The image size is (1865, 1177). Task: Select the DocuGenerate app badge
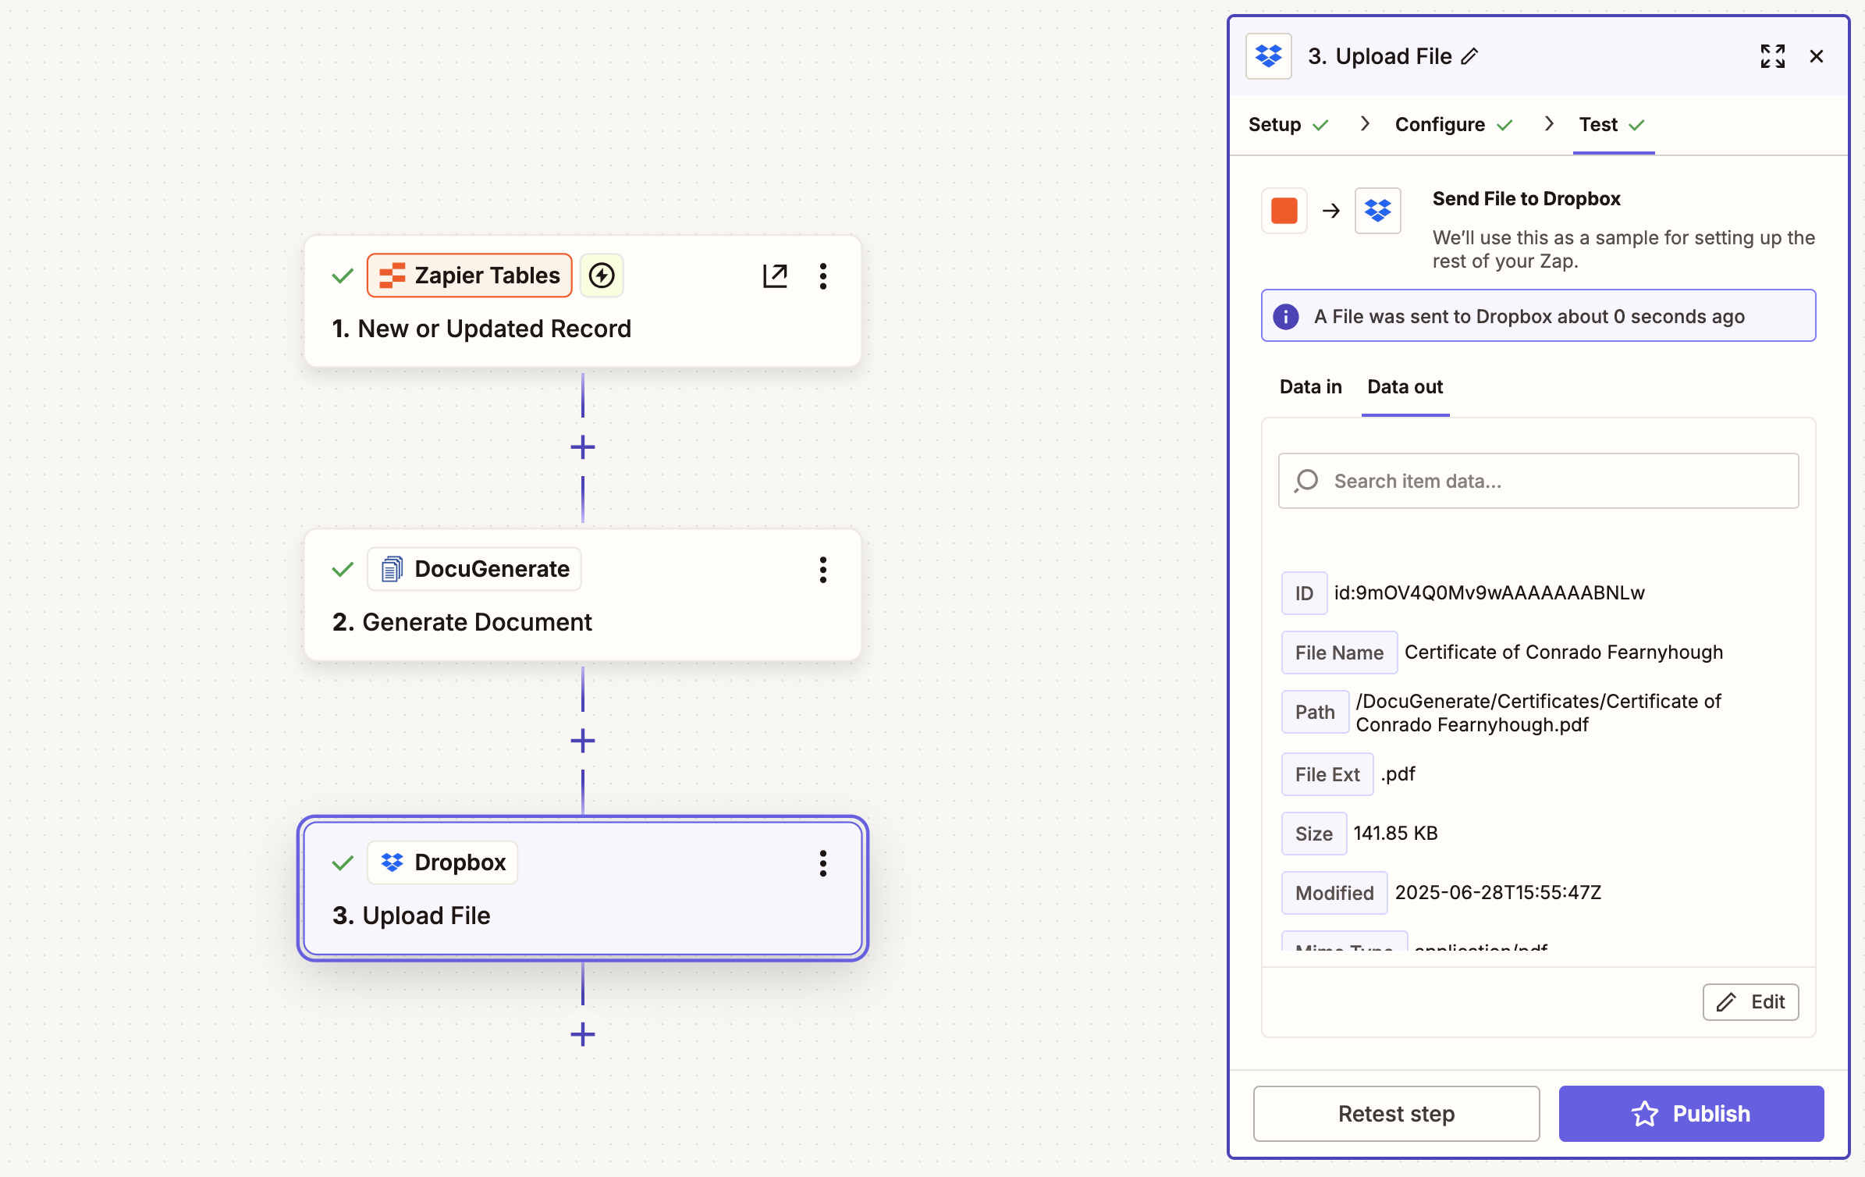474,570
